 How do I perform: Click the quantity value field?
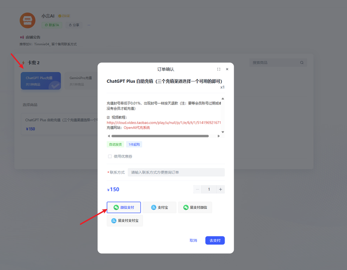[x=209, y=189]
